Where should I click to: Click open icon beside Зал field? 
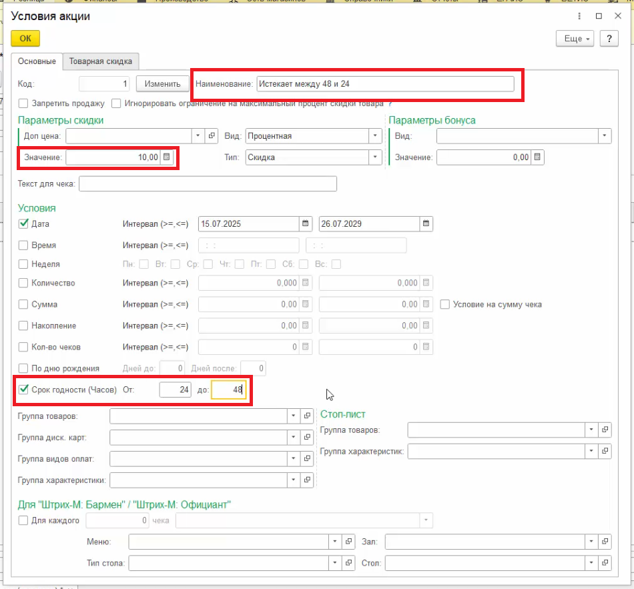(605, 542)
